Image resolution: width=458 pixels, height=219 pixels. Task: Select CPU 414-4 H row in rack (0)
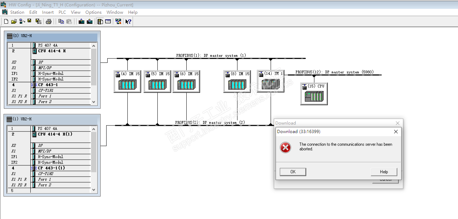49,51
